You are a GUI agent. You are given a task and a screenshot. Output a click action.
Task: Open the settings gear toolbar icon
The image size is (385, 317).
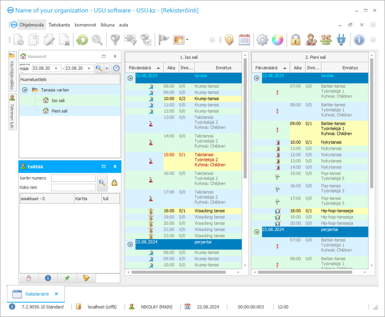(x=262, y=40)
